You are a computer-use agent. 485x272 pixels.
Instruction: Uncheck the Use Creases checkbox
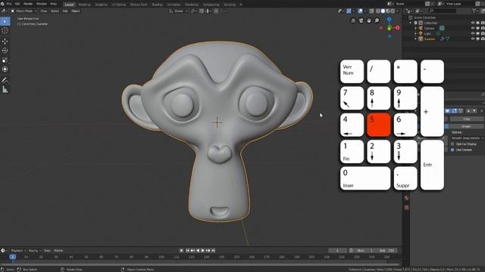pos(452,150)
